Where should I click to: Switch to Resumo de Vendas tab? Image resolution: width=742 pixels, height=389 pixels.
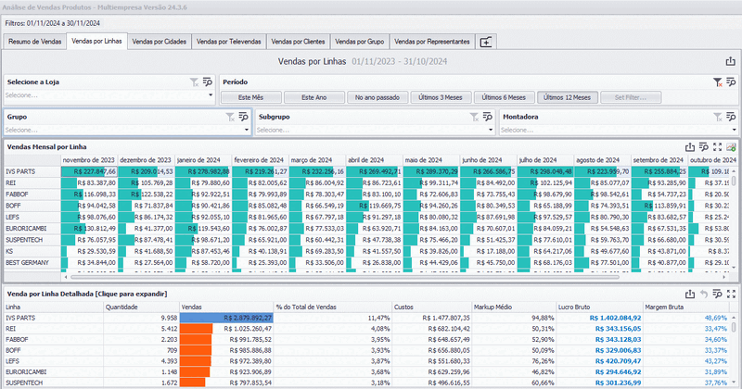tap(34, 42)
